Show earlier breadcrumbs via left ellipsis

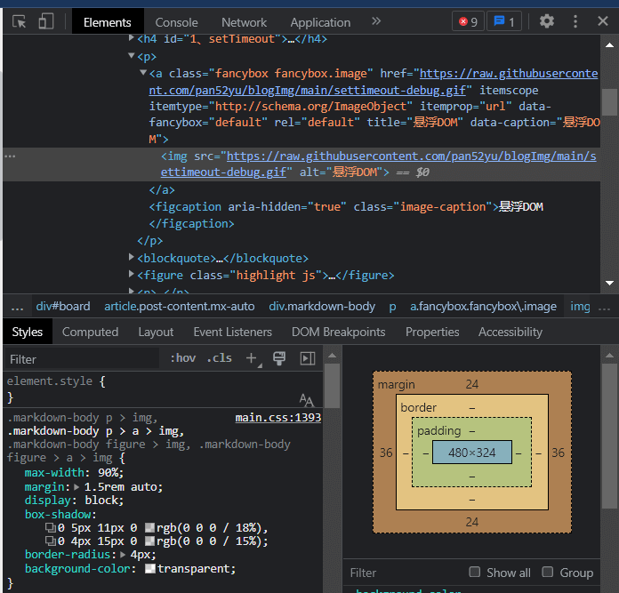point(17,308)
